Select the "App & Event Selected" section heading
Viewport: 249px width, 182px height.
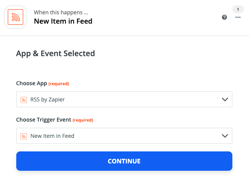pos(55,53)
